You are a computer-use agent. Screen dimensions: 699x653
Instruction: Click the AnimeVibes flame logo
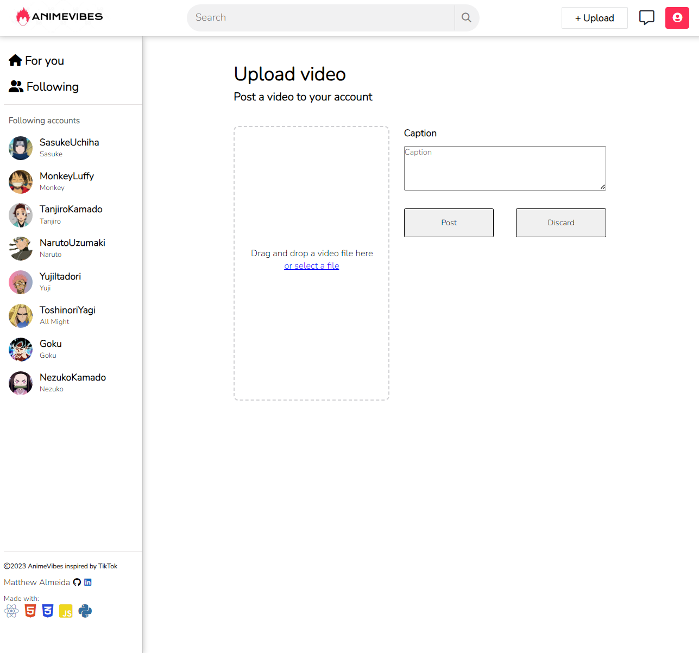click(23, 17)
